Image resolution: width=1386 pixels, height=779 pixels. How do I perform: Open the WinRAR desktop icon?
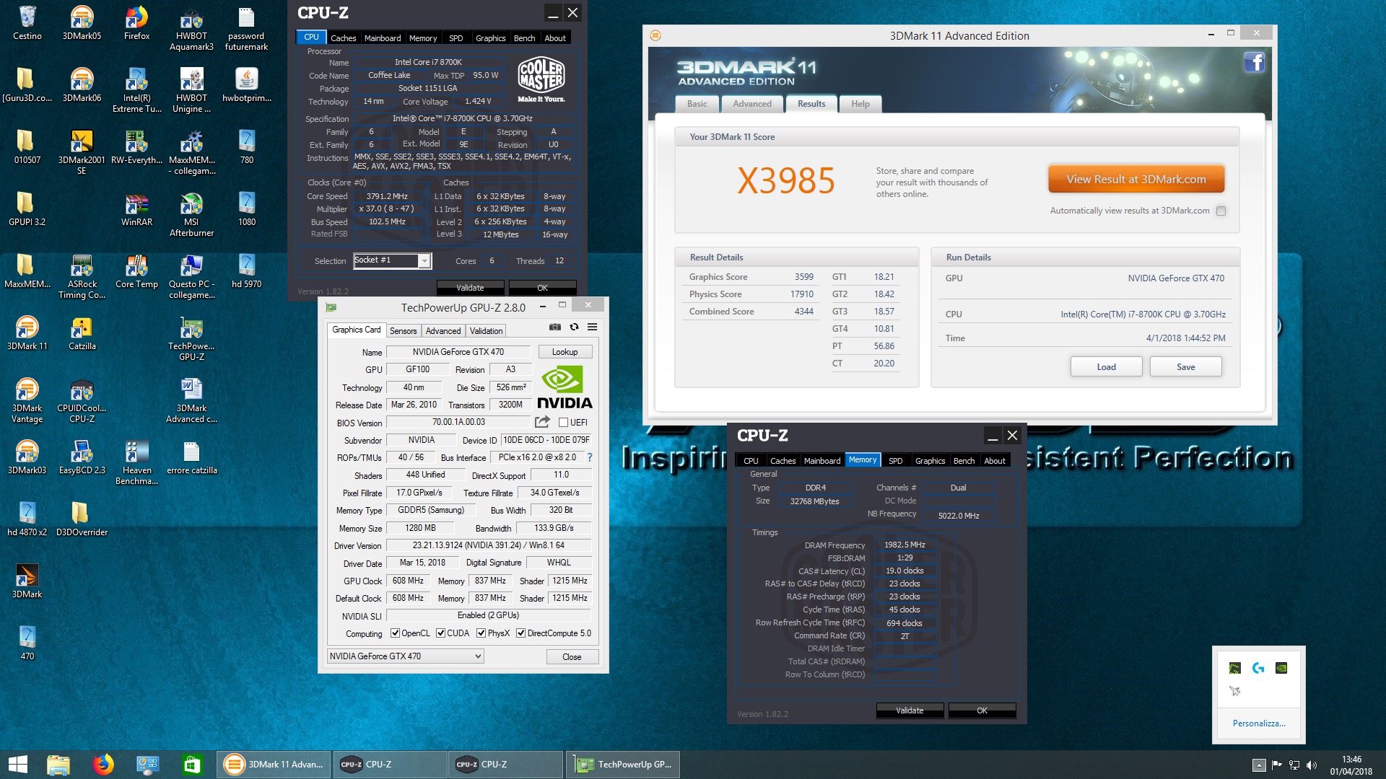click(136, 208)
